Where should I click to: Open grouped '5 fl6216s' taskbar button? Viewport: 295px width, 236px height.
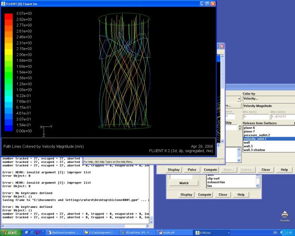point(212,233)
